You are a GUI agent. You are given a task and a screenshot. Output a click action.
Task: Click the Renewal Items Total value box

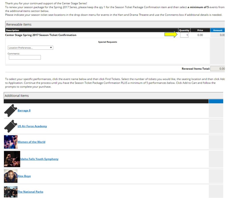(x=217, y=69)
